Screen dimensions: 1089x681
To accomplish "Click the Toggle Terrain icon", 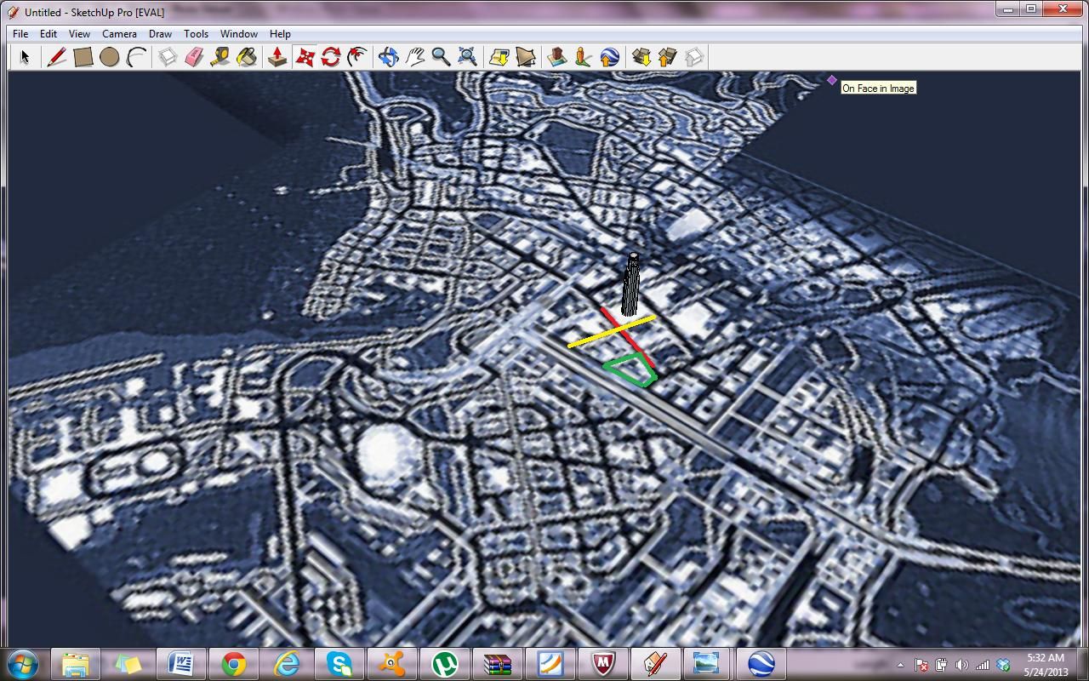I will coord(525,57).
